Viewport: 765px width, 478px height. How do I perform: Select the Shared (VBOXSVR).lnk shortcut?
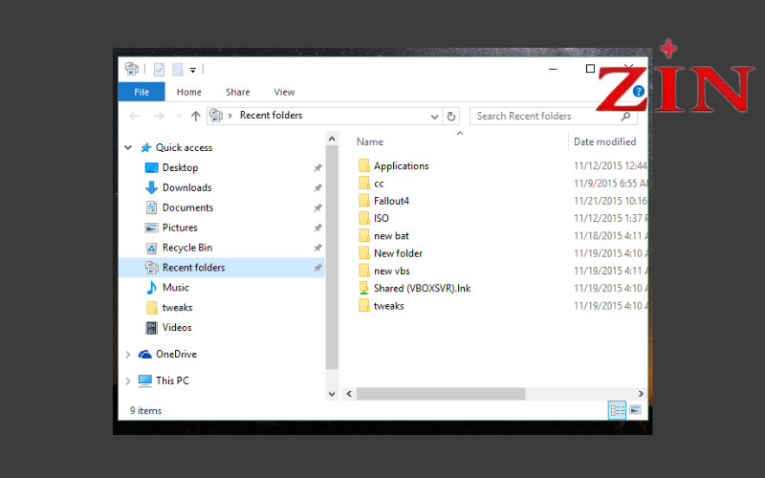pyautogui.click(x=422, y=289)
